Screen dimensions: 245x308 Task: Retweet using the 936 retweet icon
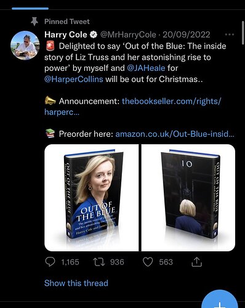(x=99, y=262)
